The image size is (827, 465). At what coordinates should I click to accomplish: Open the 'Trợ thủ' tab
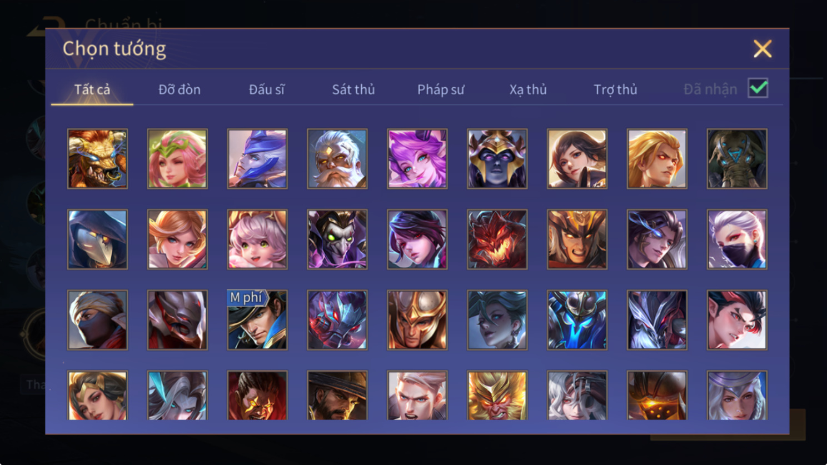click(615, 89)
